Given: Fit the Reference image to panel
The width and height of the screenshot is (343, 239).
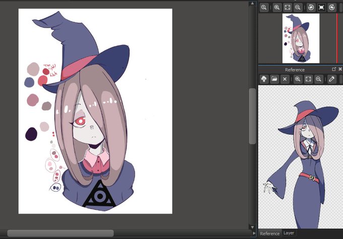Looking at the screenshot, I should click(308, 79).
